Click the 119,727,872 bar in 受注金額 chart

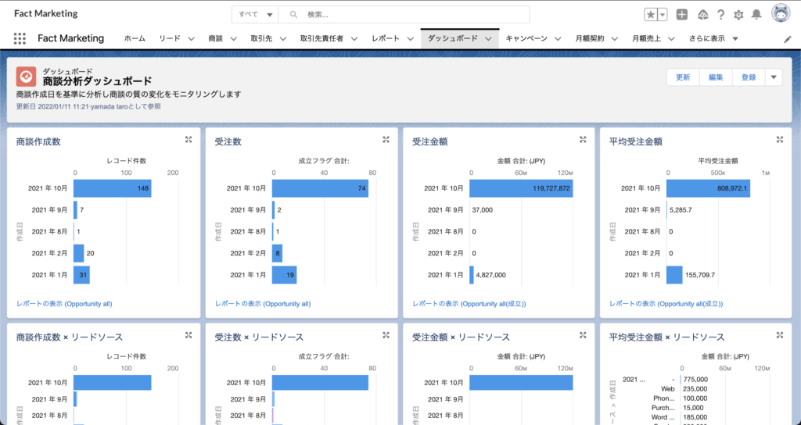(x=521, y=188)
